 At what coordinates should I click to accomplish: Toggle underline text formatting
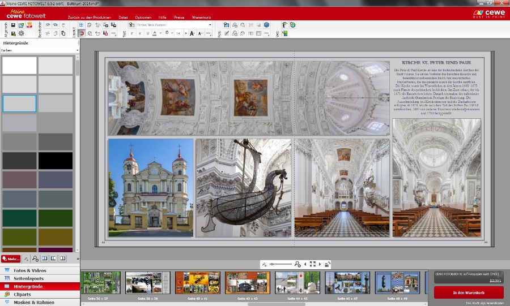148,34
